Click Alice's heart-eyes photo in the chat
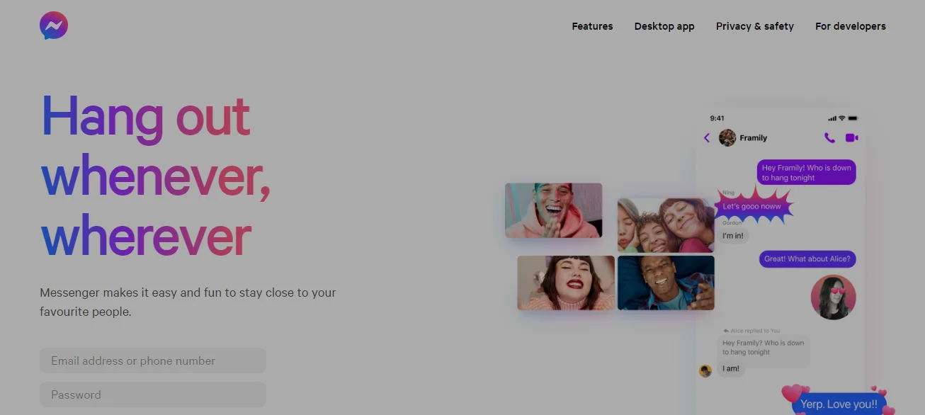925x415 pixels. pos(833,297)
